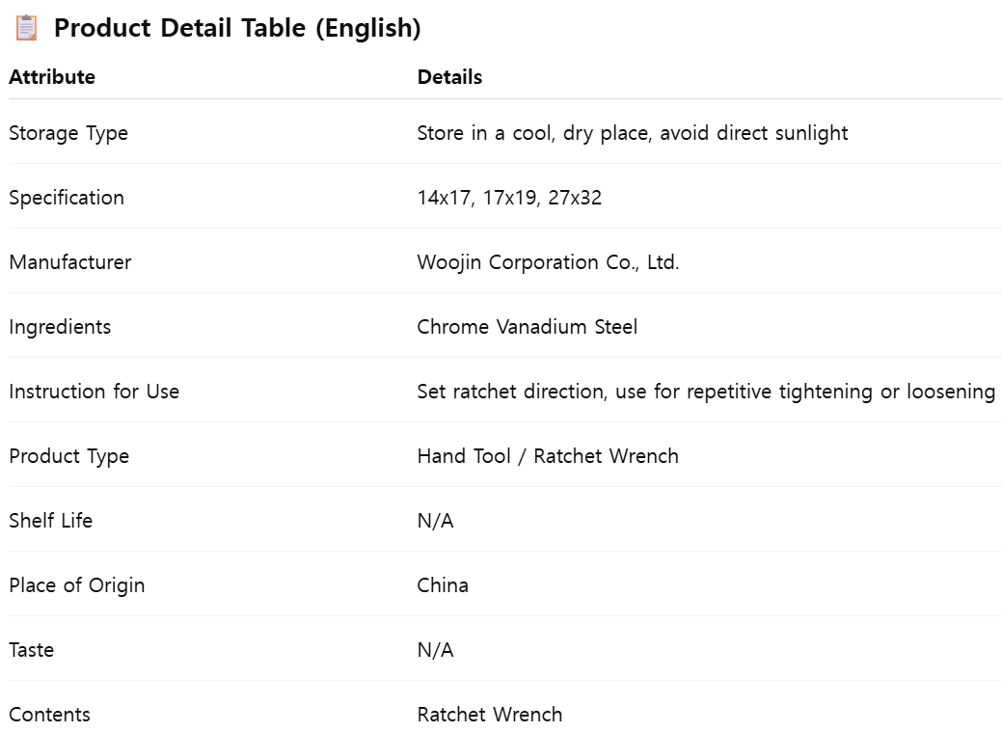Screen dimensions: 1002x732
Task: Click the storage instructions about cool, dry place
Action: click(633, 133)
